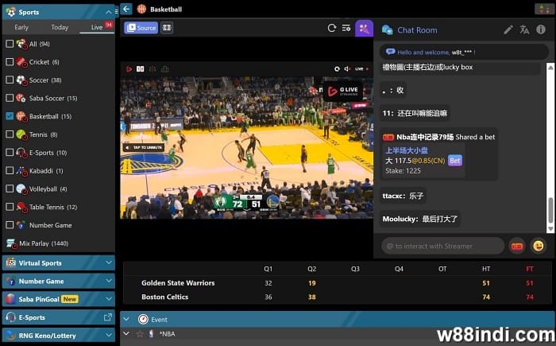Edit chat nickname with the pencil icon
This screenshot has height=346, width=556.
click(x=508, y=30)
